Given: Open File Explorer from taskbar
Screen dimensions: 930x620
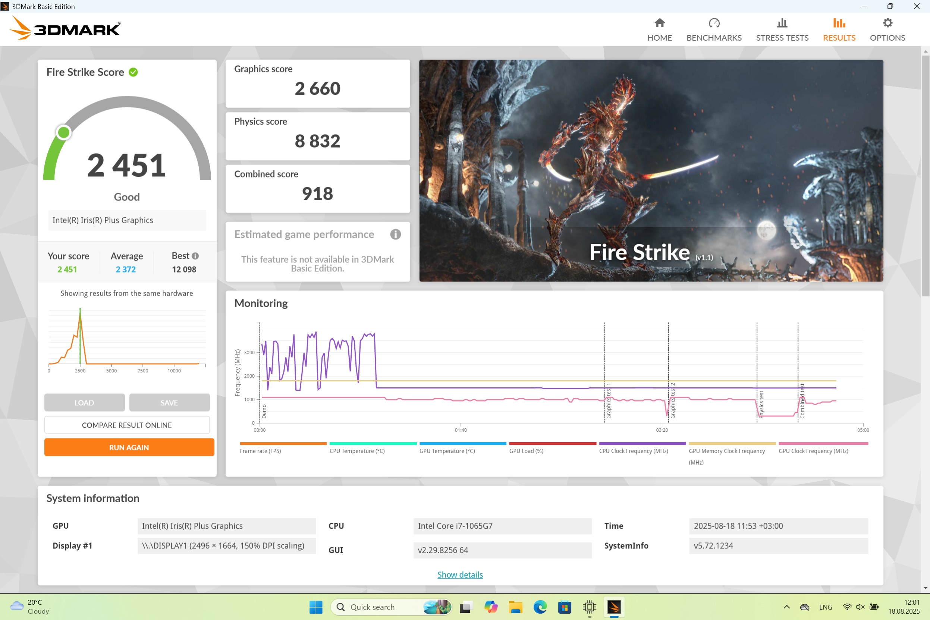Looking at the screenshot, I should [515, 607].
